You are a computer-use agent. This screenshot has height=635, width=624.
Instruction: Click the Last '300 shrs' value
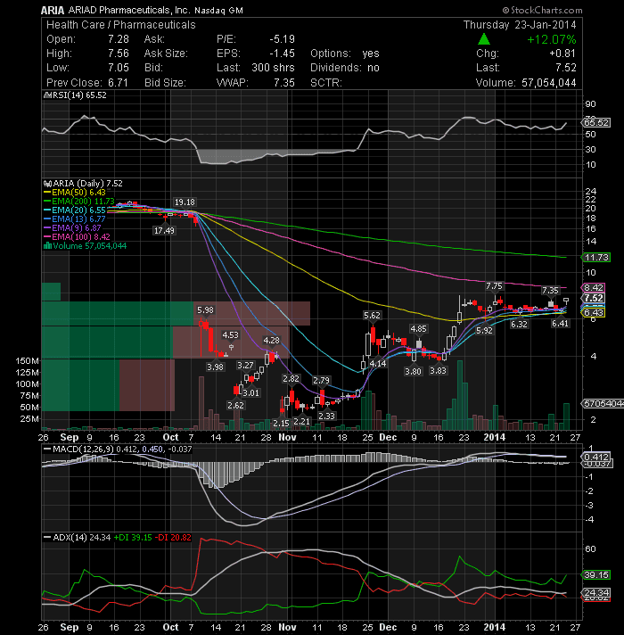click(273, 68)
